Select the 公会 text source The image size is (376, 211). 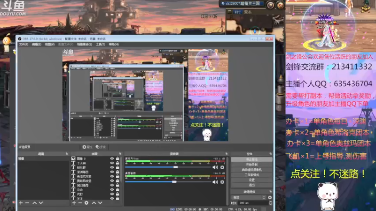[80, 189]
